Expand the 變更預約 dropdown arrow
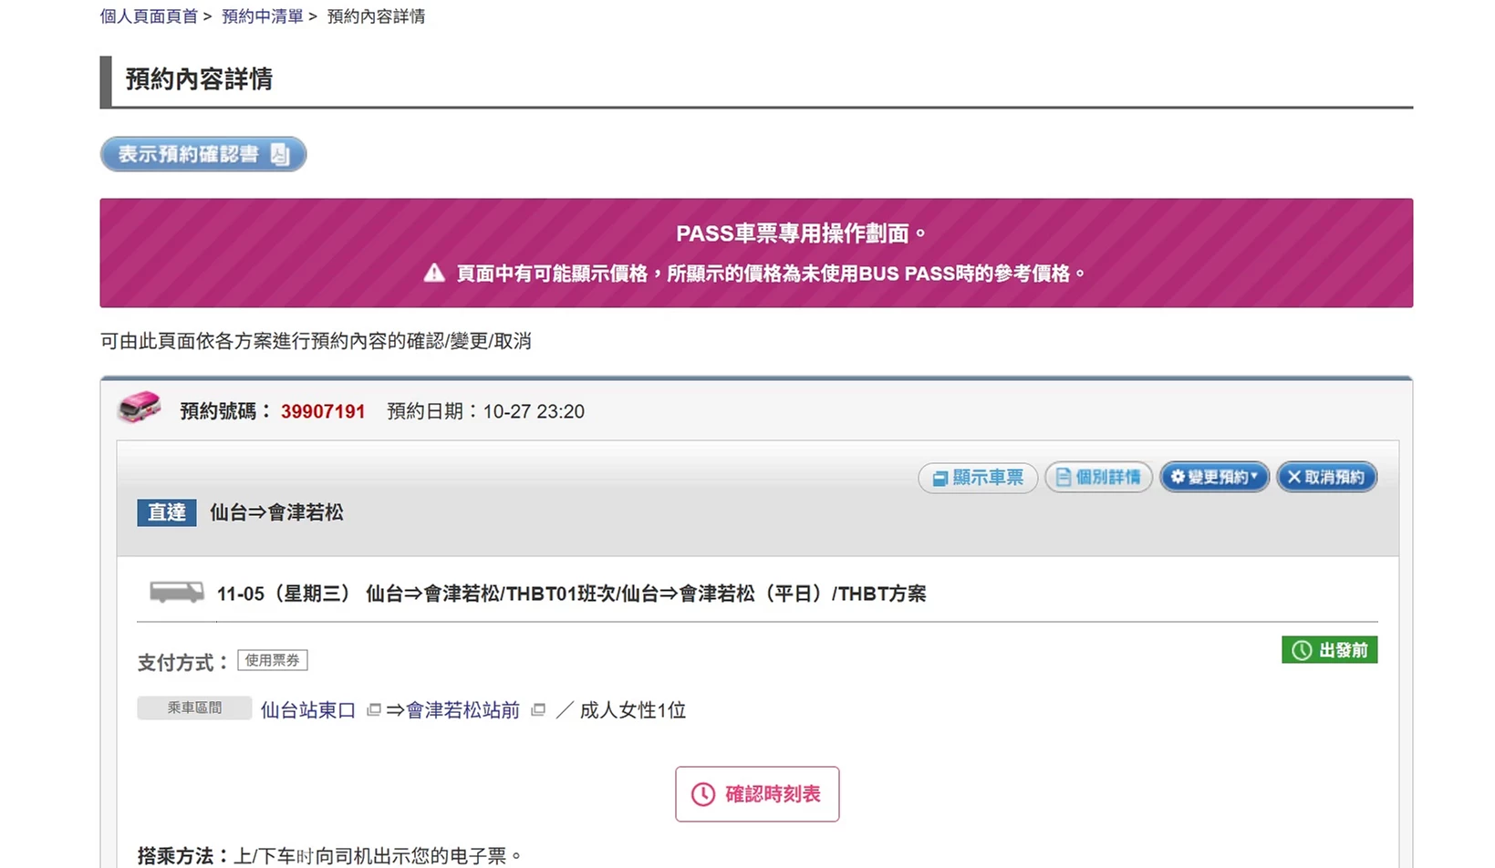Screen dimensions: 1495x868 pyautogui.click(x=1254, y=476)
